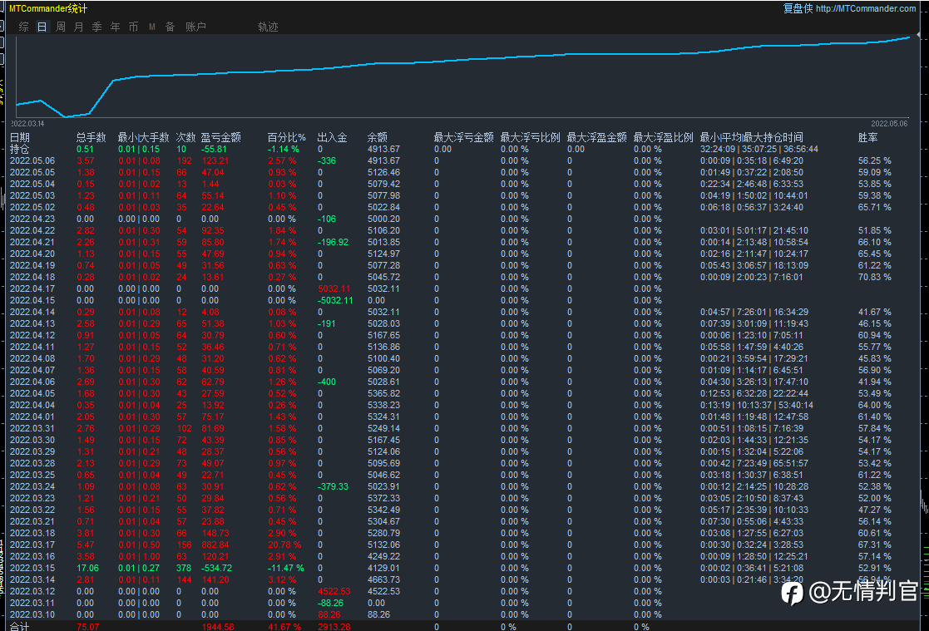Open the 币 currency tab
Viewport: 929px width, 631px height.
pyautogui.click(x=134, y=27)
